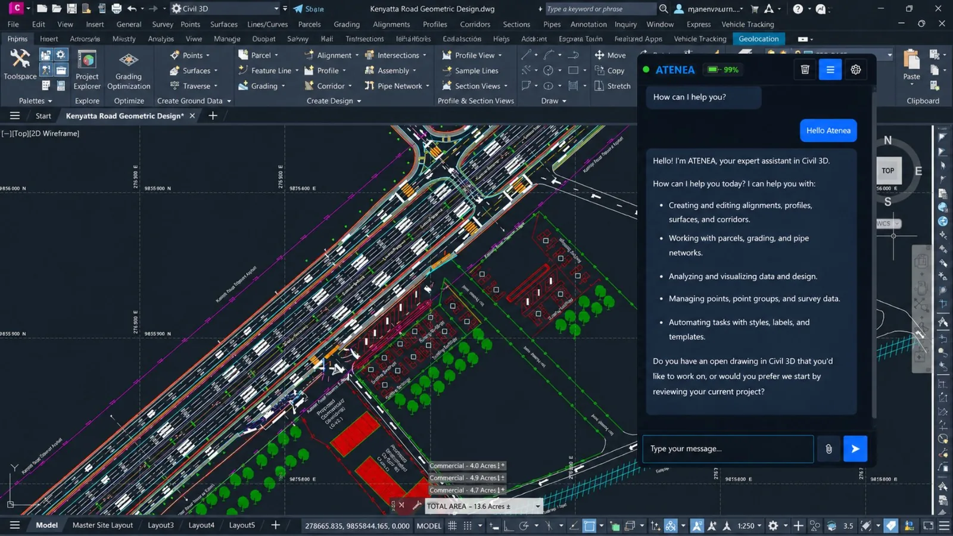Launch Project Explorer

[87, 70]
